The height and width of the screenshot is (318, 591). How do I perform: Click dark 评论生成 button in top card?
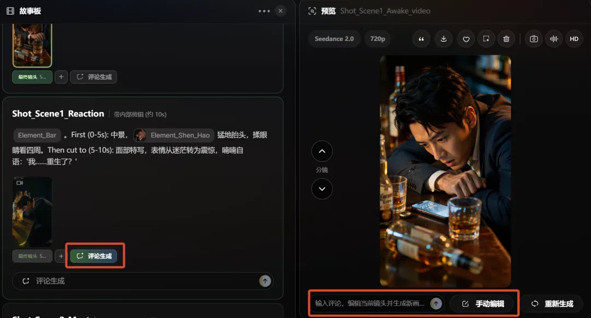94,77
